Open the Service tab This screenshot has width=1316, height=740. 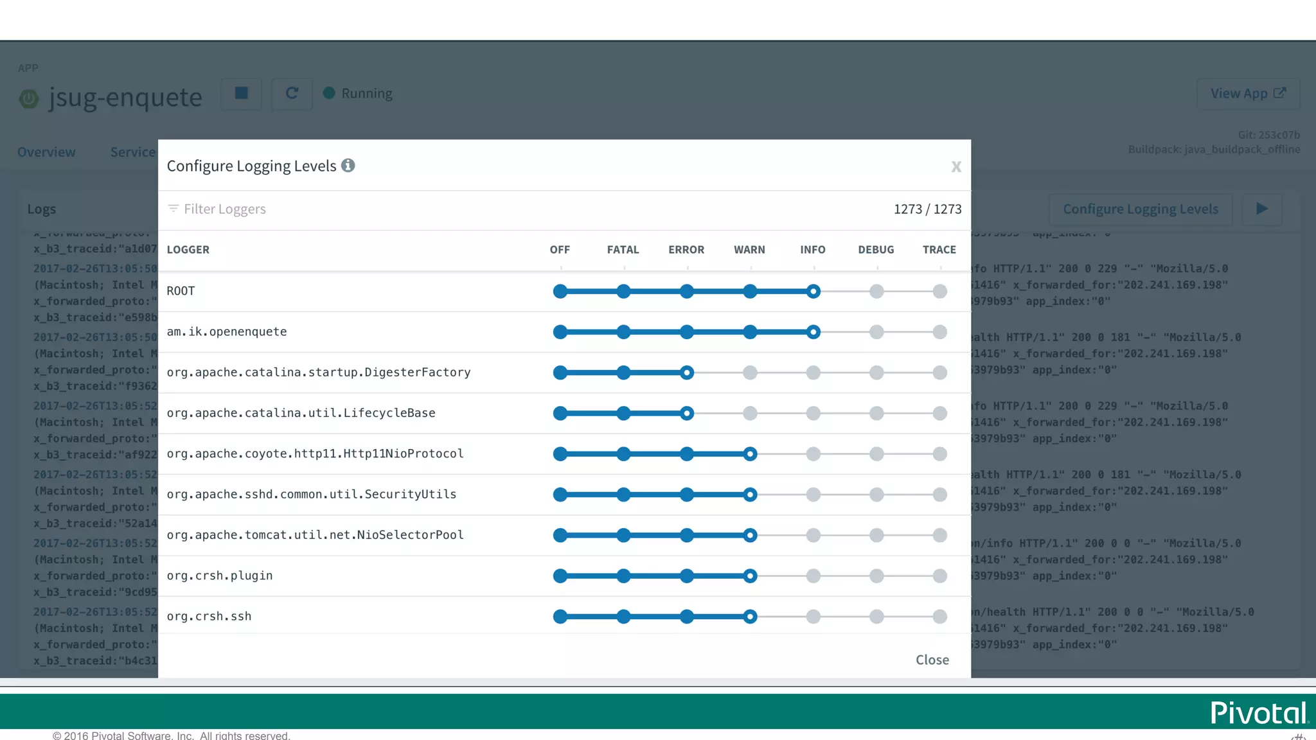tap(133, 152)
